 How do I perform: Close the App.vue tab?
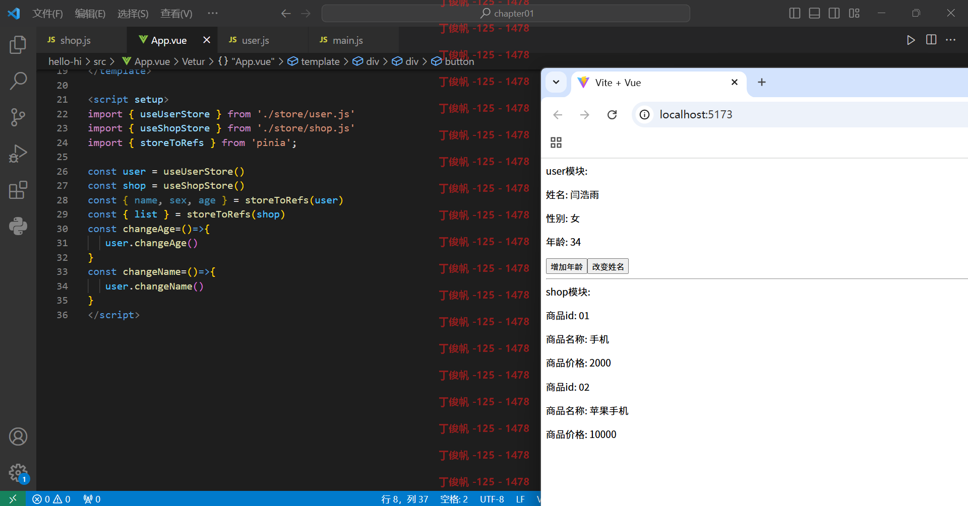pyautogui.click(x=206, y=40)
